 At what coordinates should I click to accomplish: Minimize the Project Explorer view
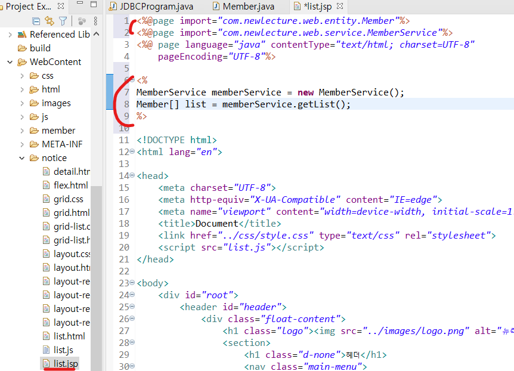tap(80, 2)
